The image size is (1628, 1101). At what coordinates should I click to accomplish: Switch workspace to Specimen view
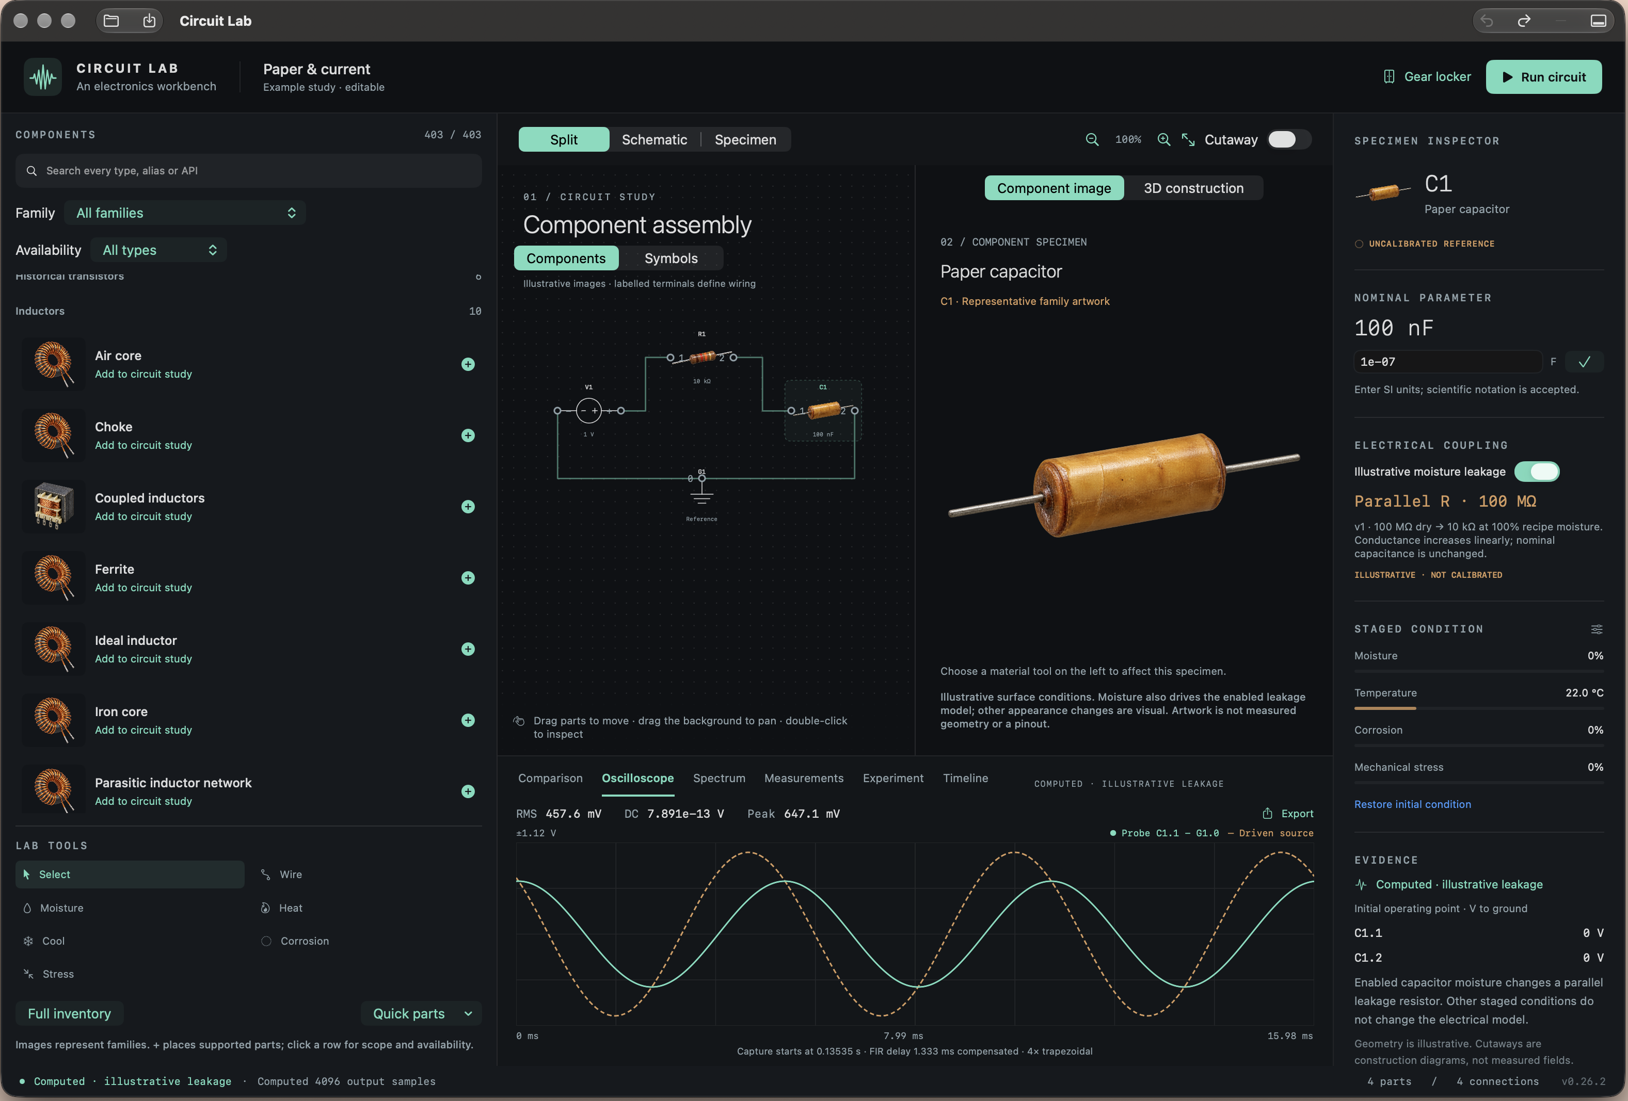tap(745, 139)
